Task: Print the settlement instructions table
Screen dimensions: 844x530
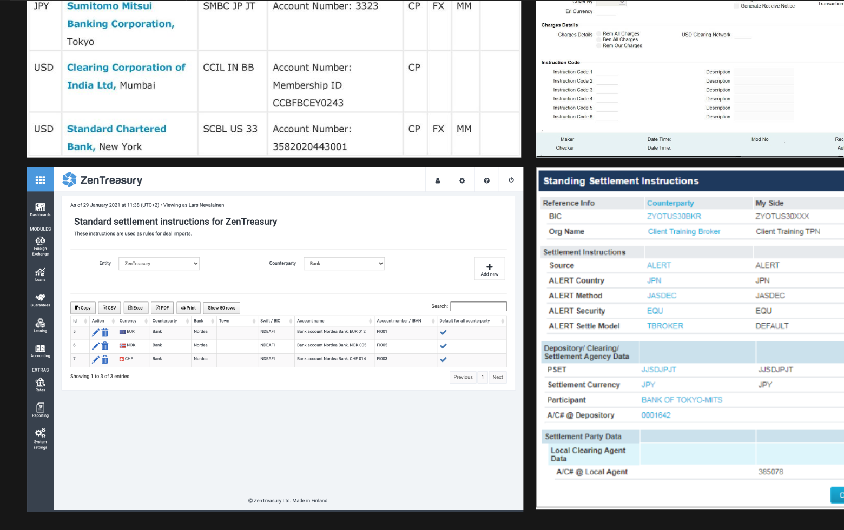Action: click(x=188, y=308)
